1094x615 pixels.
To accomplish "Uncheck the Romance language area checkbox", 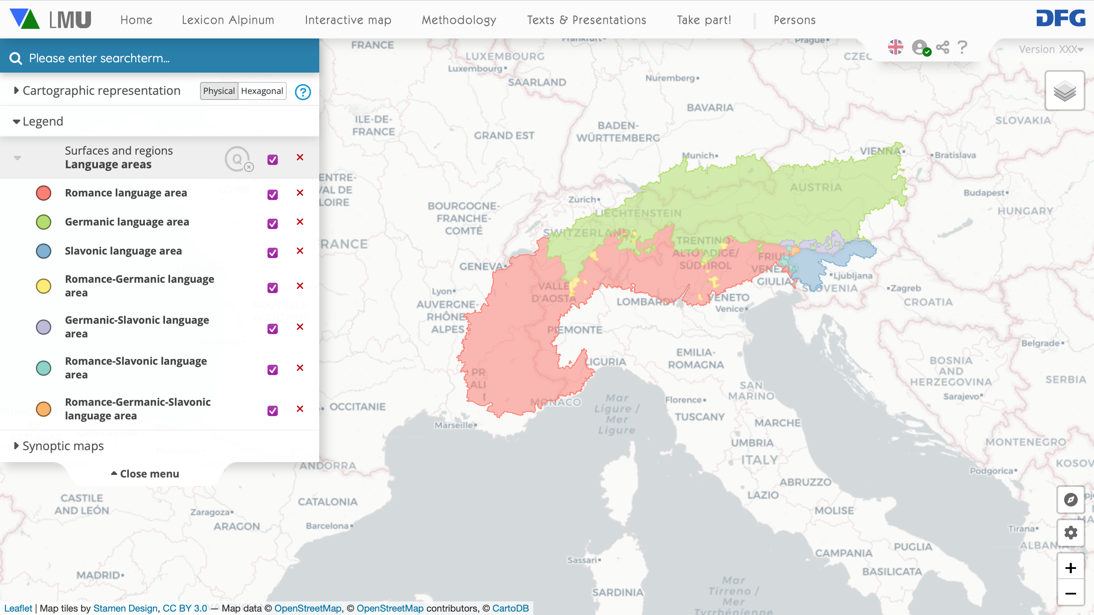I will tap(272, 194).
